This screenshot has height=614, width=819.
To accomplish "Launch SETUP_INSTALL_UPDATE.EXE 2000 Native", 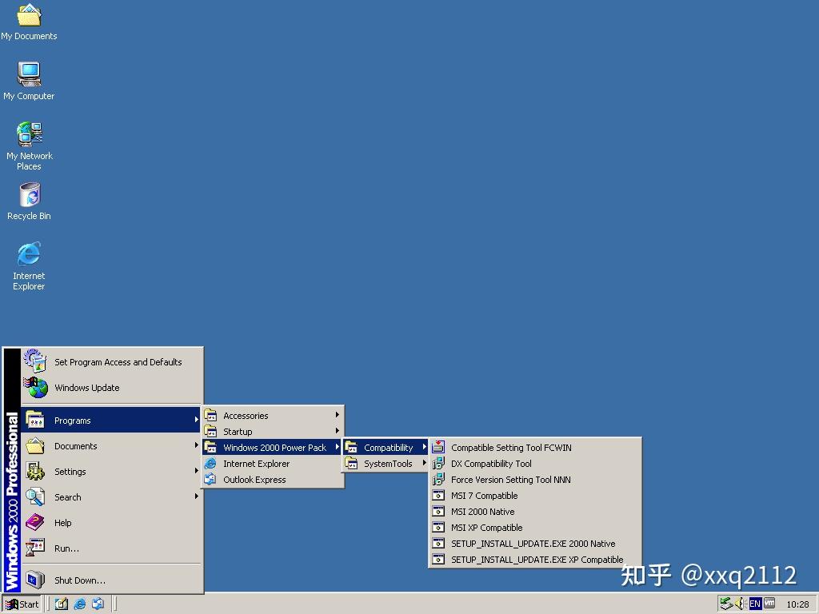I will pos(535,543).
